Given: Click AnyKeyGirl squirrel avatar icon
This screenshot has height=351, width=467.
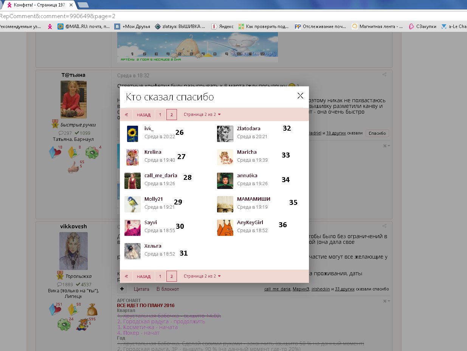Looking at the screenshot, I should coord(225,228).
